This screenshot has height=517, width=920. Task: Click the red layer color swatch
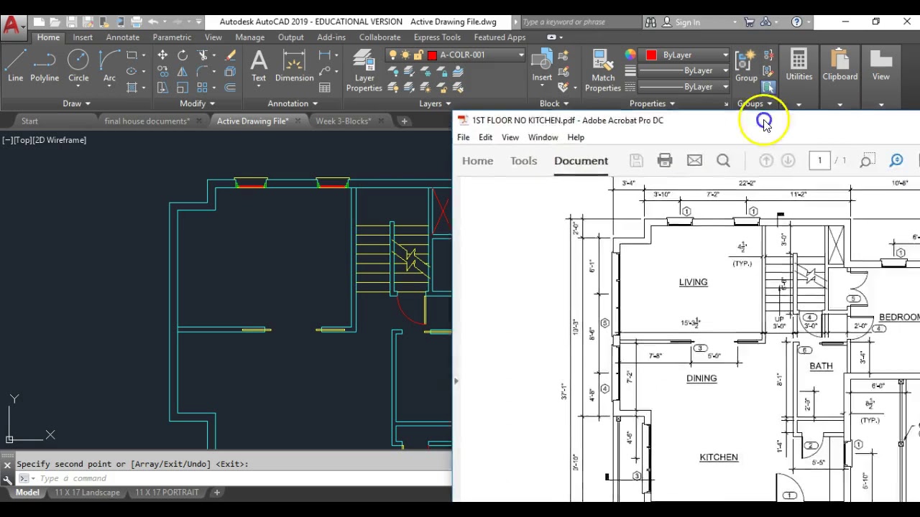[x=432, y=55]
